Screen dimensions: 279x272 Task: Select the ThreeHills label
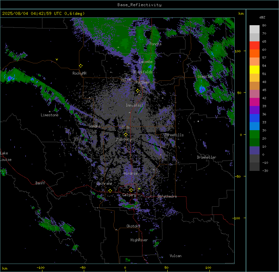pyautogui.click(x=174, y=135)
